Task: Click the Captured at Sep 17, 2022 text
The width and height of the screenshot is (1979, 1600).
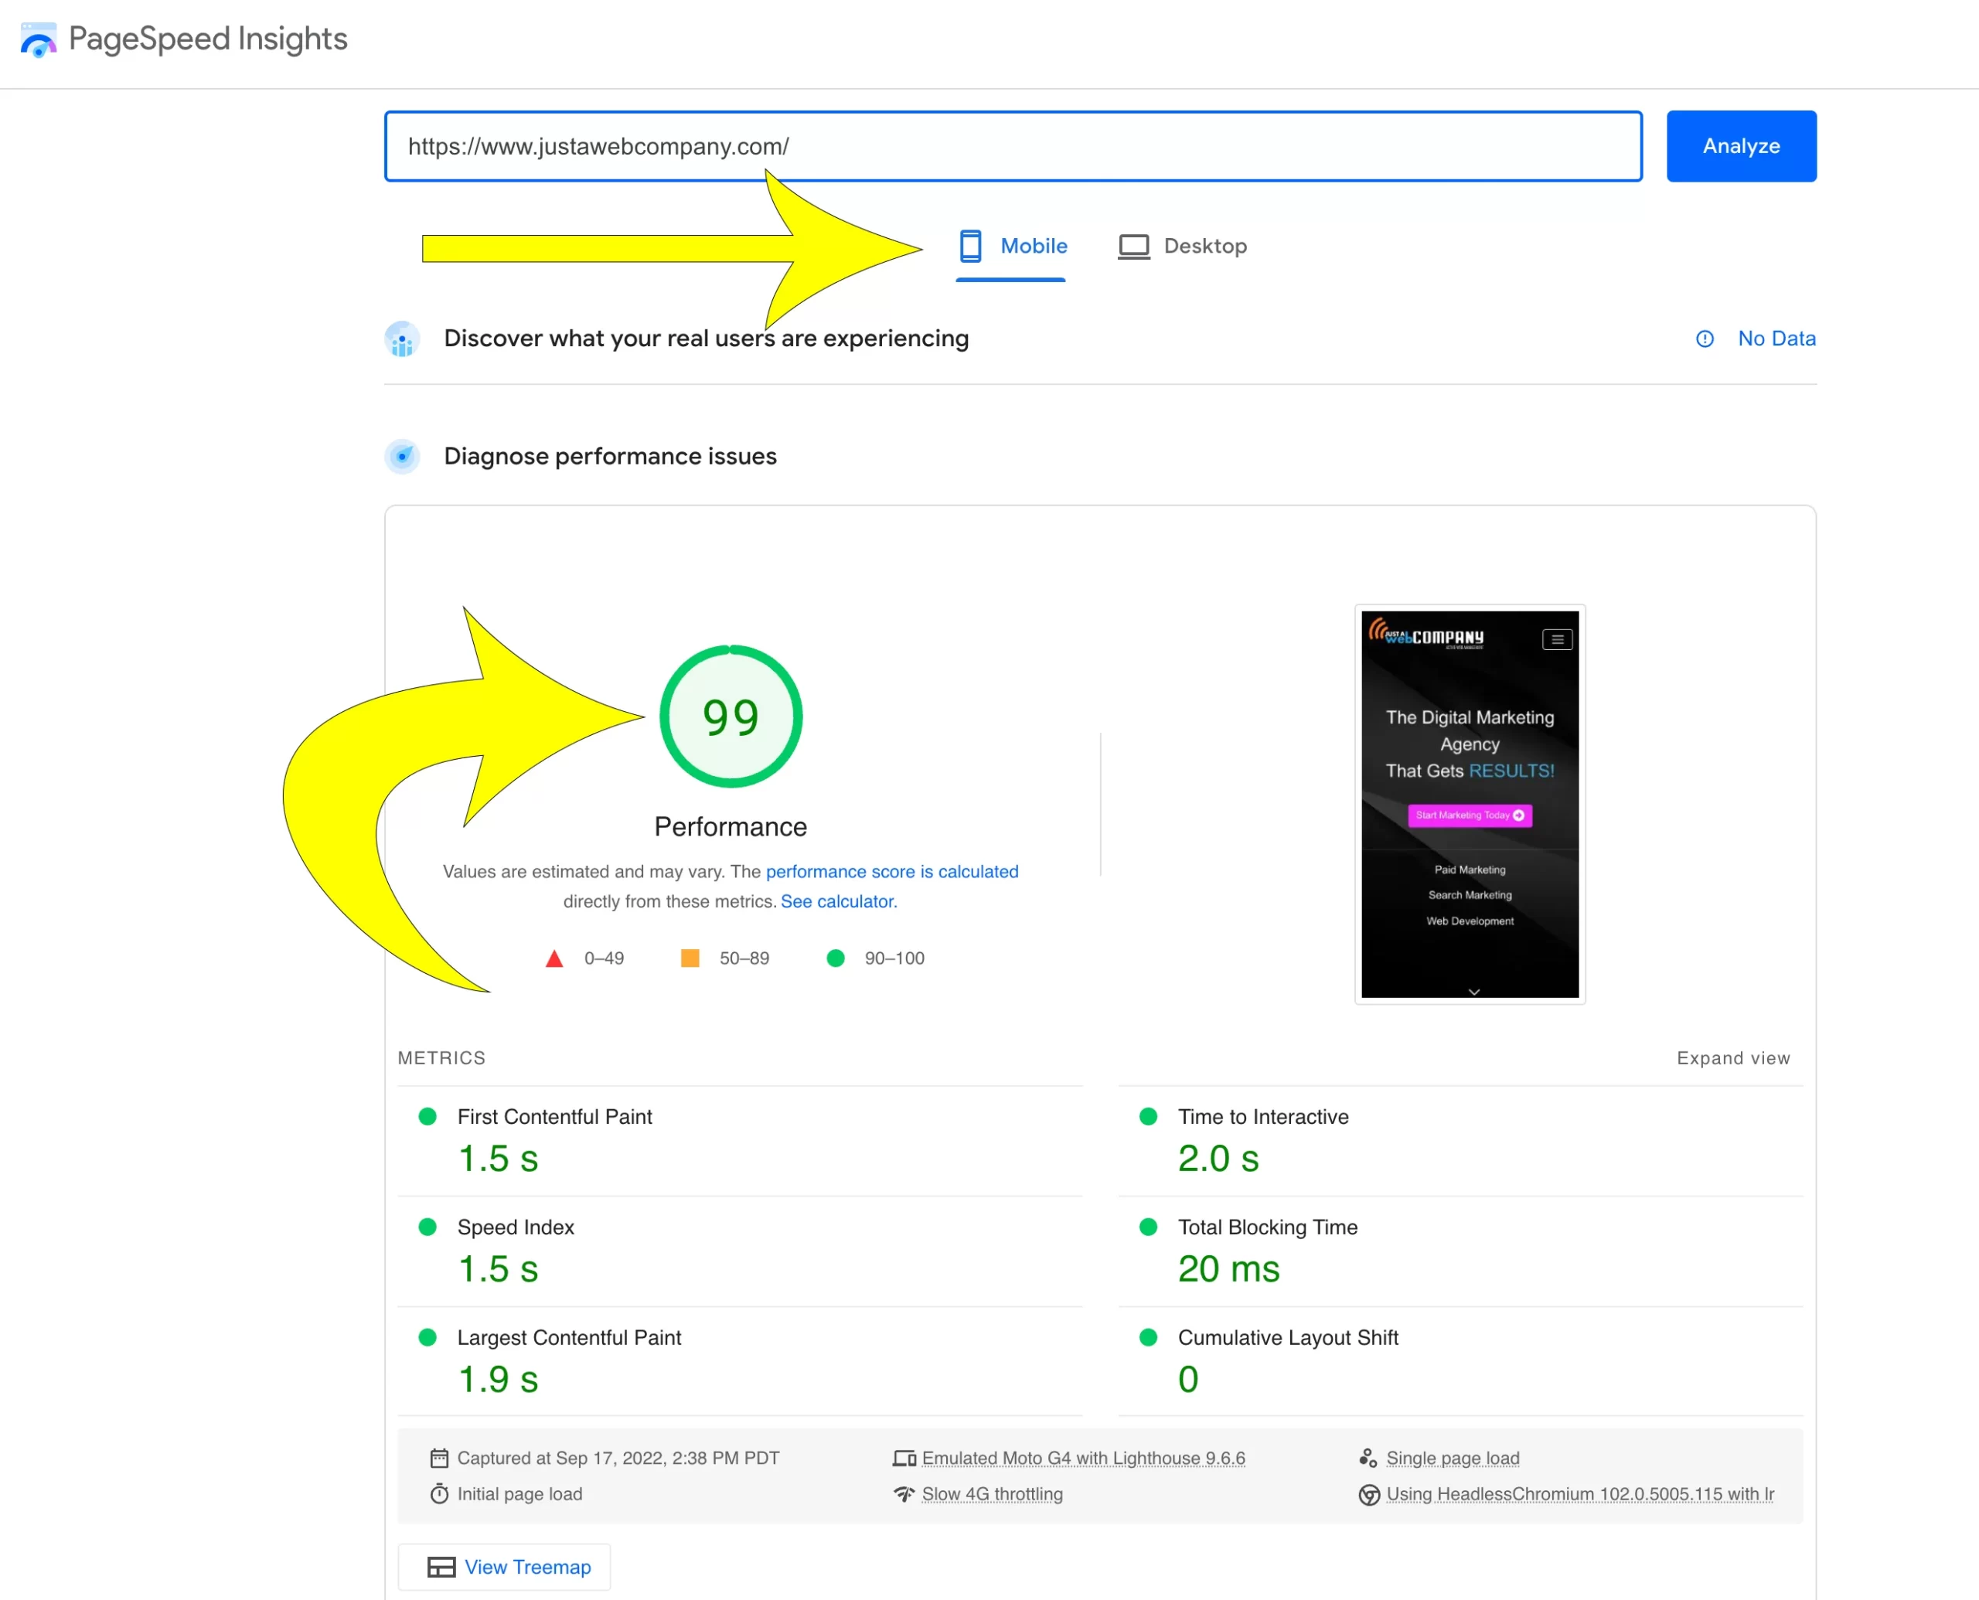Action: coord(618,1459)
